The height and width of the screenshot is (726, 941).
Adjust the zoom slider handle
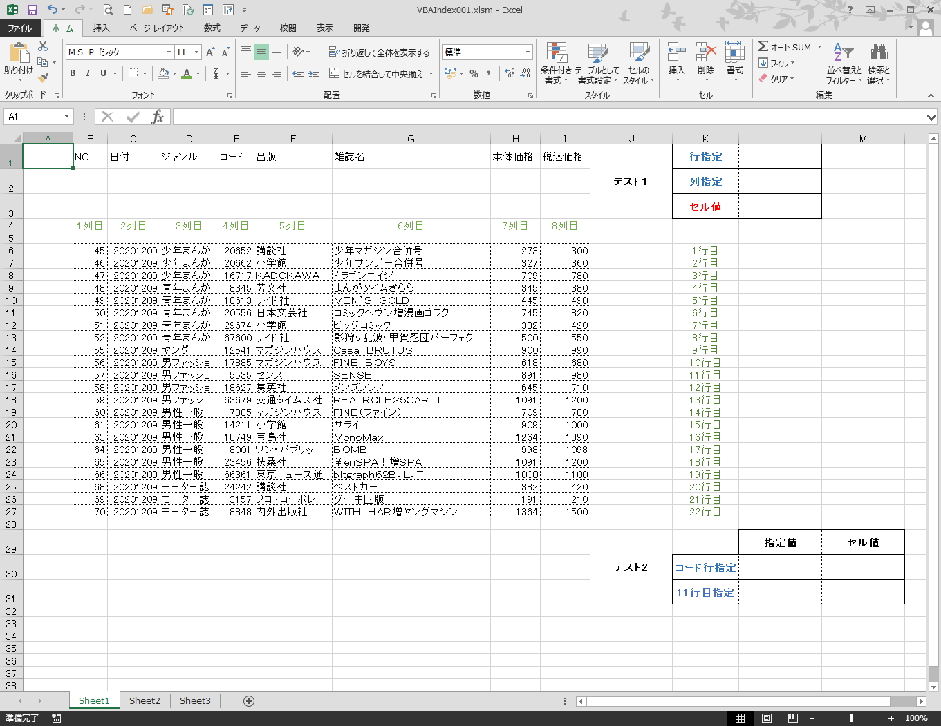(x=851, y=718)
